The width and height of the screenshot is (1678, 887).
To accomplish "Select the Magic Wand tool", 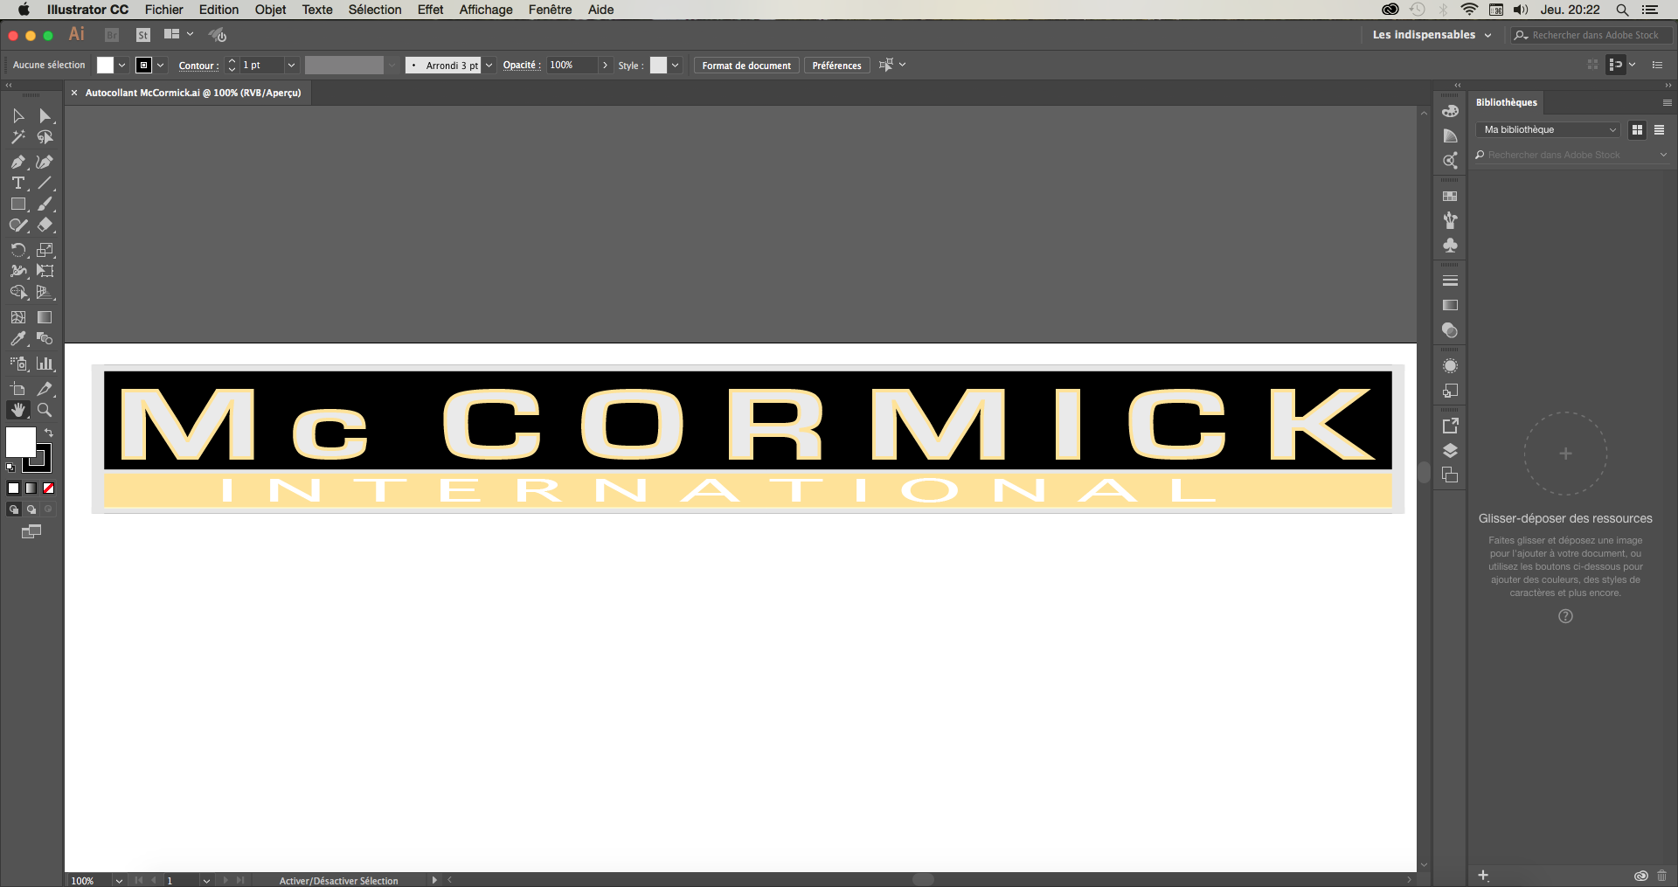I will (18, 137).
